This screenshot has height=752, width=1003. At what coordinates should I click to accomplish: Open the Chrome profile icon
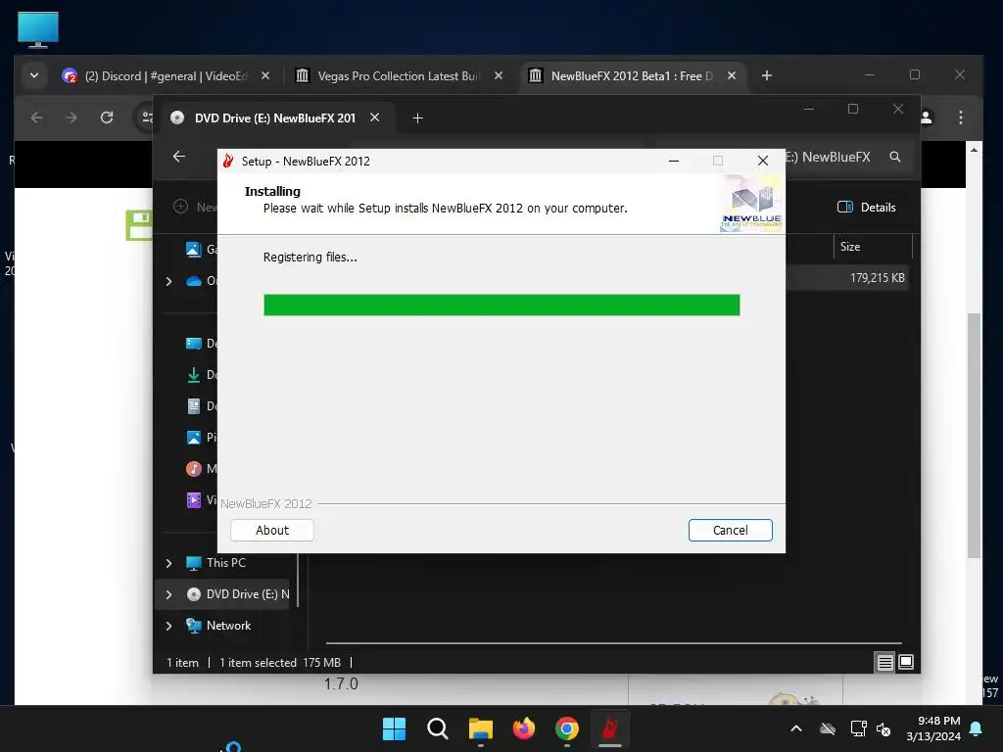coord(927,117)
